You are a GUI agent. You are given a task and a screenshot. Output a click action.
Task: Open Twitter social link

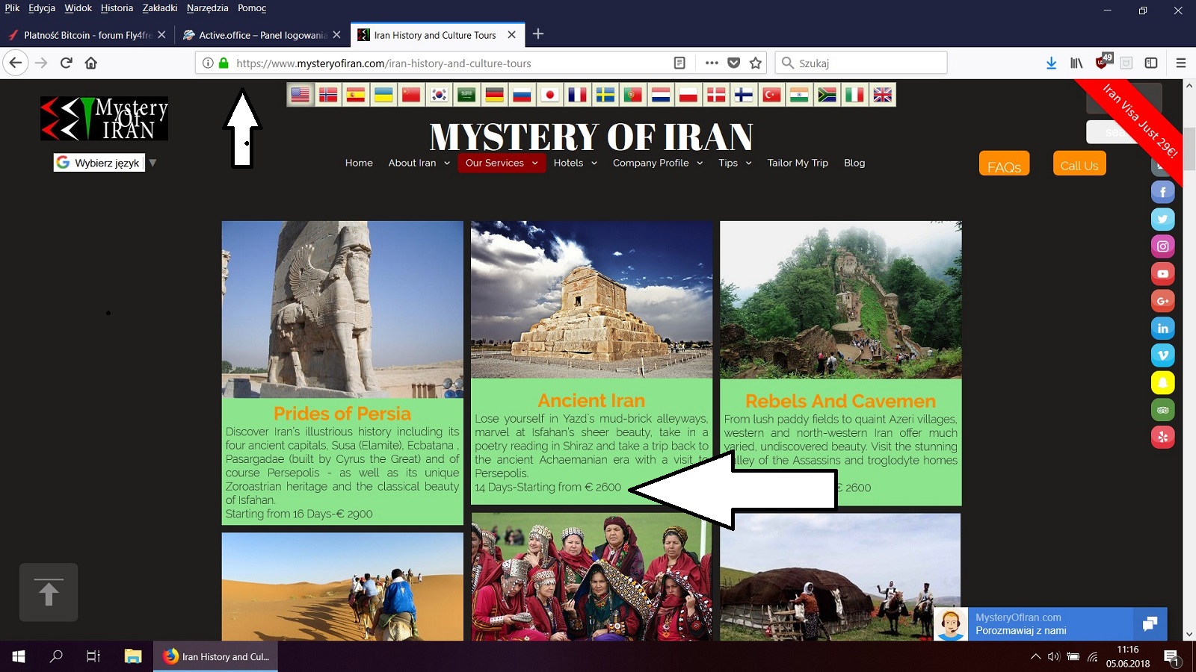pyautogui.click(x=1162, y=220)
